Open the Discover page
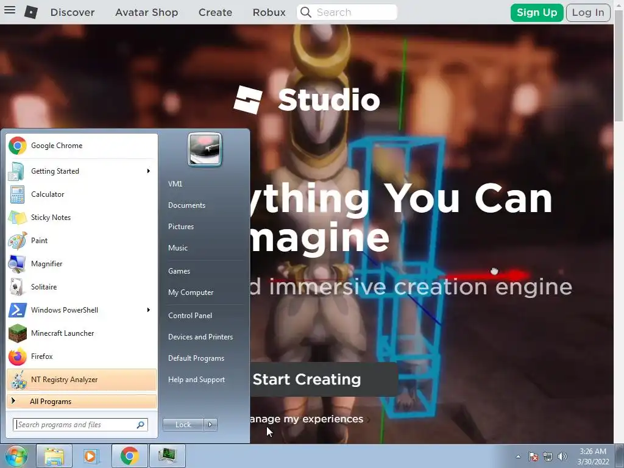Screen dimensions: 624x468 [x=73, y=12]
